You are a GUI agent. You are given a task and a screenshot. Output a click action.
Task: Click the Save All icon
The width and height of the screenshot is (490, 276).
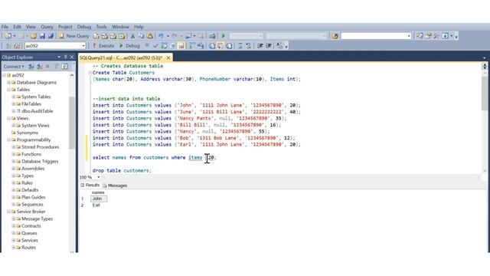tap(51, 36)
